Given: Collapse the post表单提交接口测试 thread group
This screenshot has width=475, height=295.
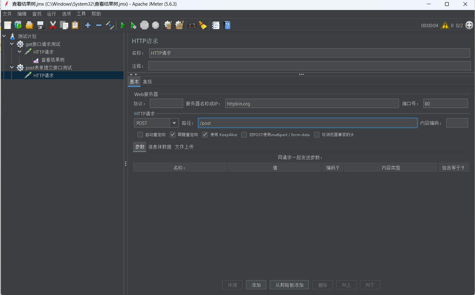Looking at the screenshot, I should click(x=12, y=68).
